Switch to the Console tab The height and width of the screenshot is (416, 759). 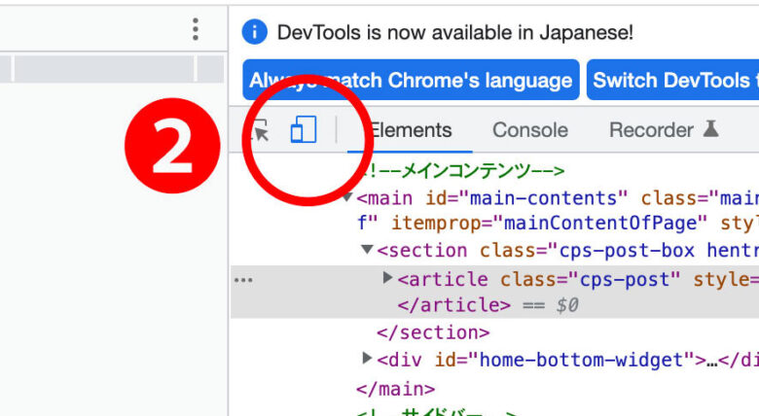point(530,130)
